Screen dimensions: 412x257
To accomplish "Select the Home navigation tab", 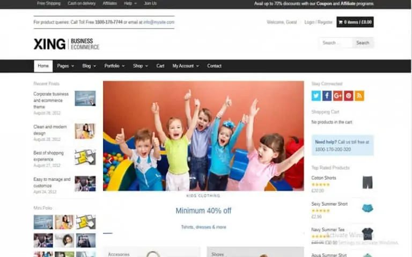I will coord(43,66).
